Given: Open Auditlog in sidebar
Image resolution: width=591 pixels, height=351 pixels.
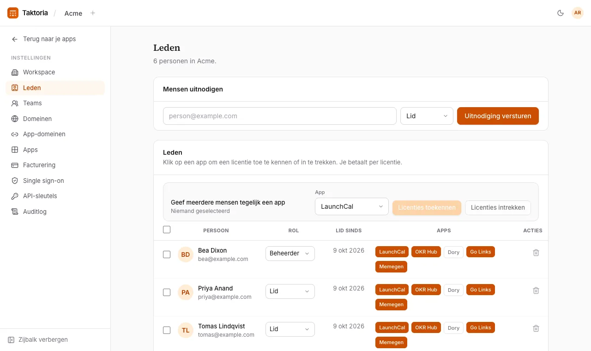Looking at the screenshot, I should (x=55, y=212).
